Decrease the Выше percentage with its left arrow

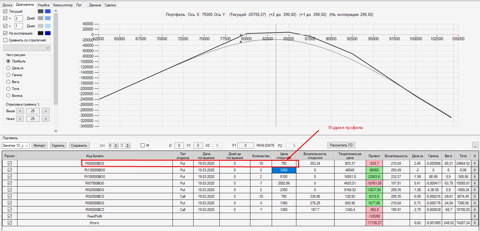pyautogui.click(x=20, y=111)
